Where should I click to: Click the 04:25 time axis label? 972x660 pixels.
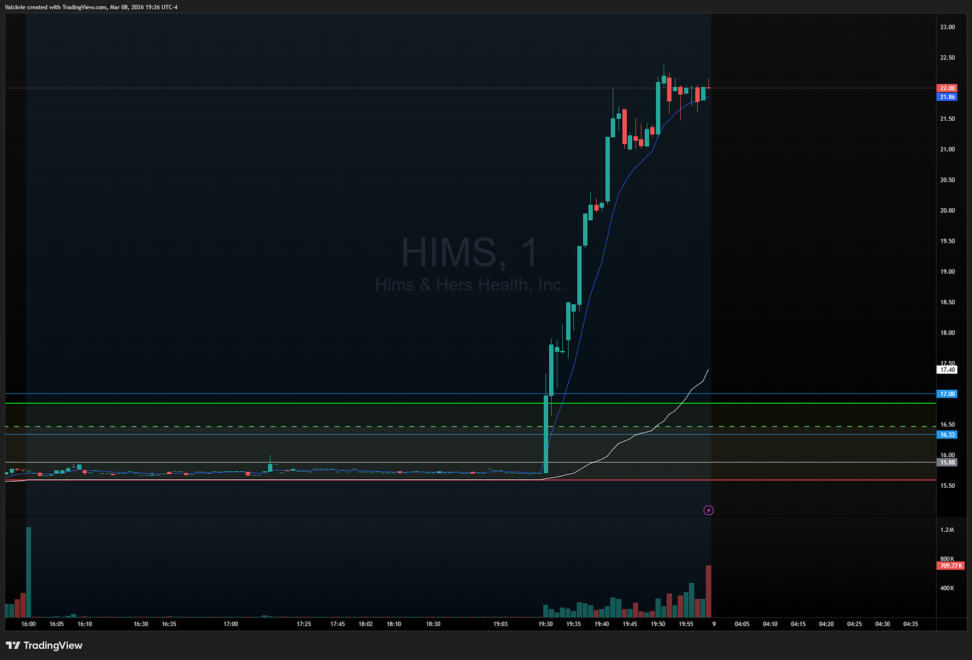855,624
